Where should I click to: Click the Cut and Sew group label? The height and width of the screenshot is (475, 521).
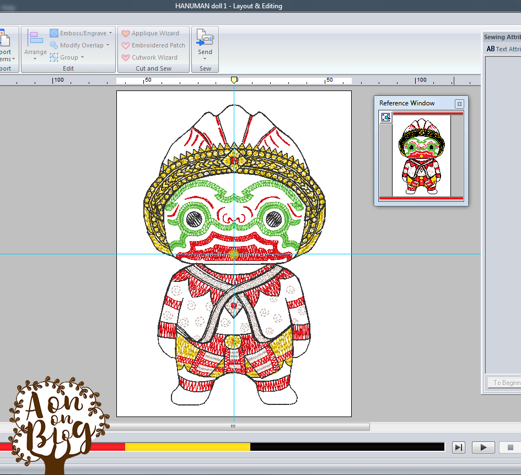(x=153, y=68)
